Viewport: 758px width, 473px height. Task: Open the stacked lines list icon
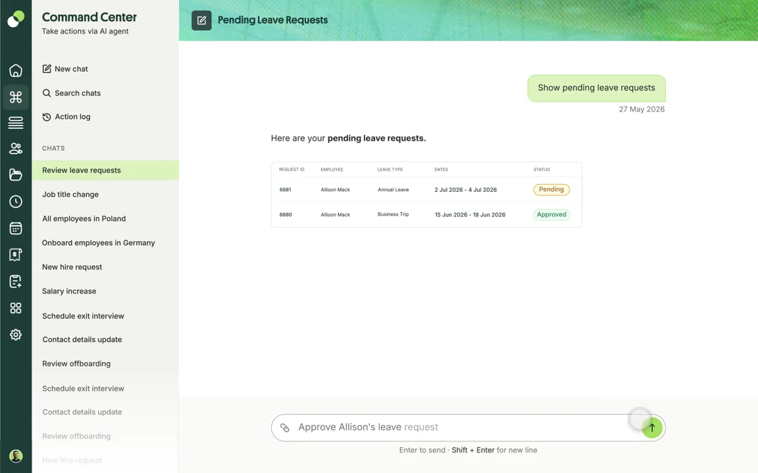[x=16, y=123]
